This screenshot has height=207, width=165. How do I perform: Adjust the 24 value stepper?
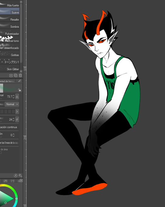pyautogui.click(x=13, y=119)
